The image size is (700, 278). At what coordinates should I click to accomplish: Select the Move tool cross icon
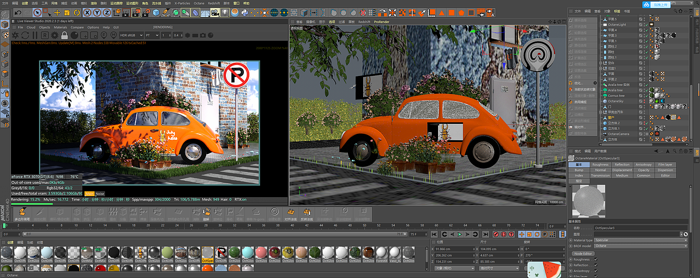click(57, 12)
